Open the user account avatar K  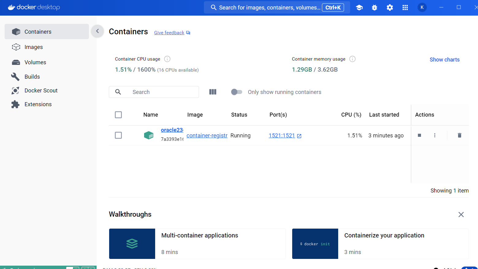click(x=422, y=7)
